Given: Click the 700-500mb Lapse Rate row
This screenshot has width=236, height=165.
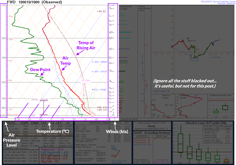Looking at the screenshot, I should [21, 161].
